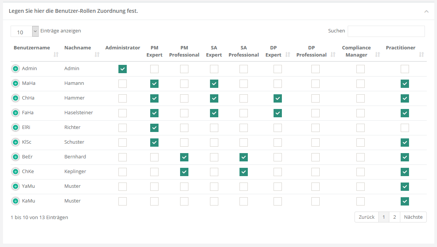Click the green plus icon beside Admin

click(x=16, y=69)
